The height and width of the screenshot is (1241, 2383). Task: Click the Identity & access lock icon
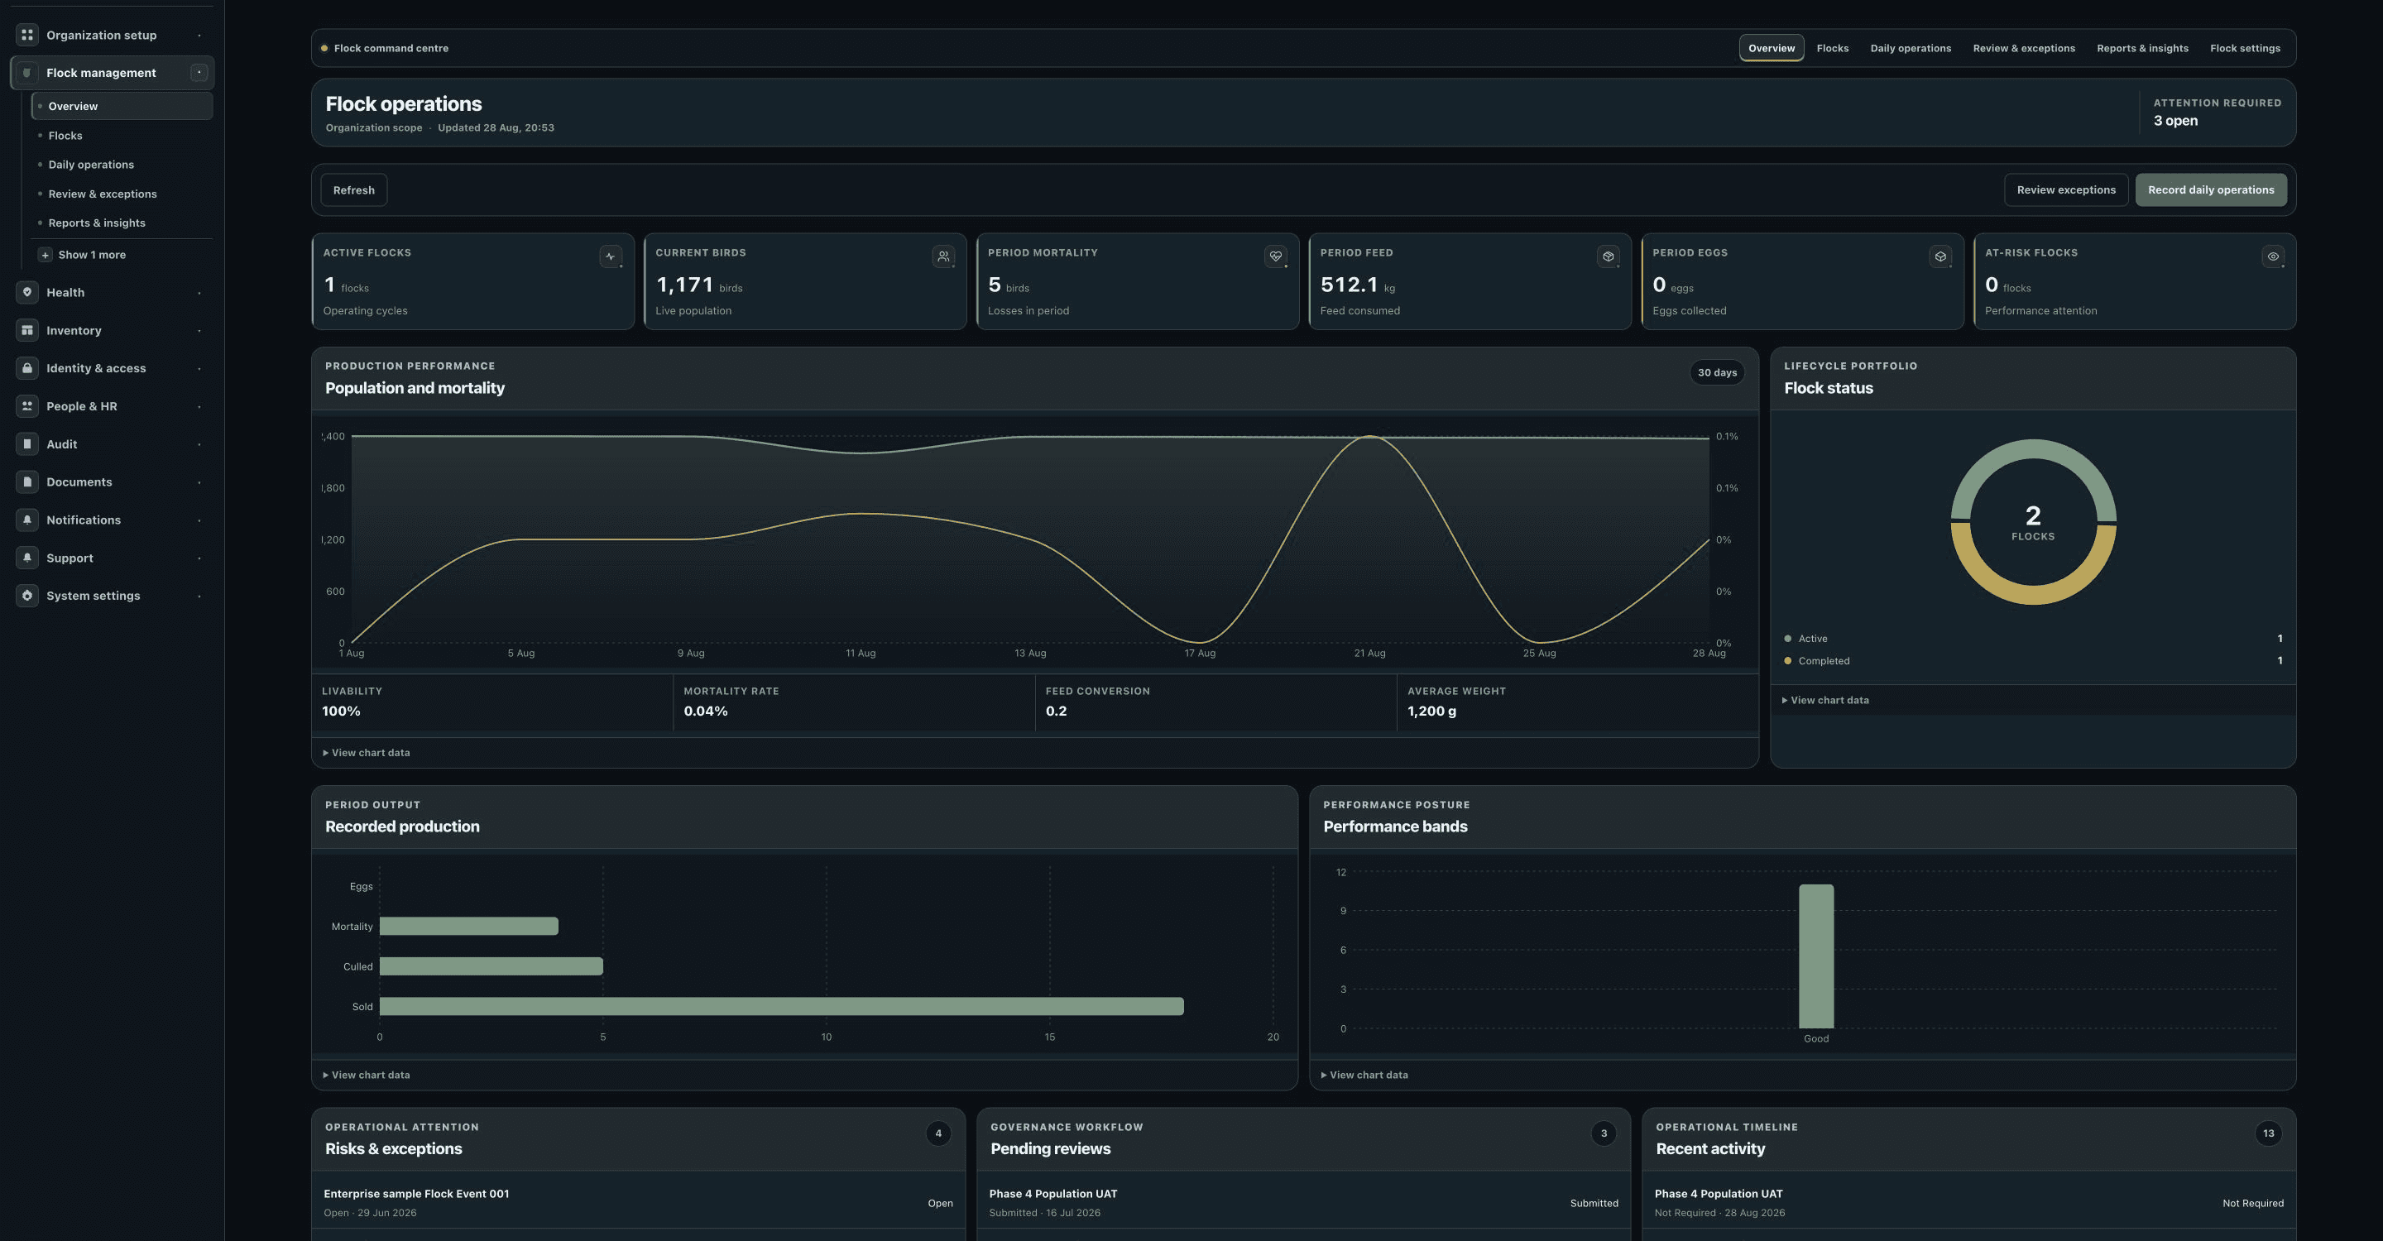click(x=26, y=368)
